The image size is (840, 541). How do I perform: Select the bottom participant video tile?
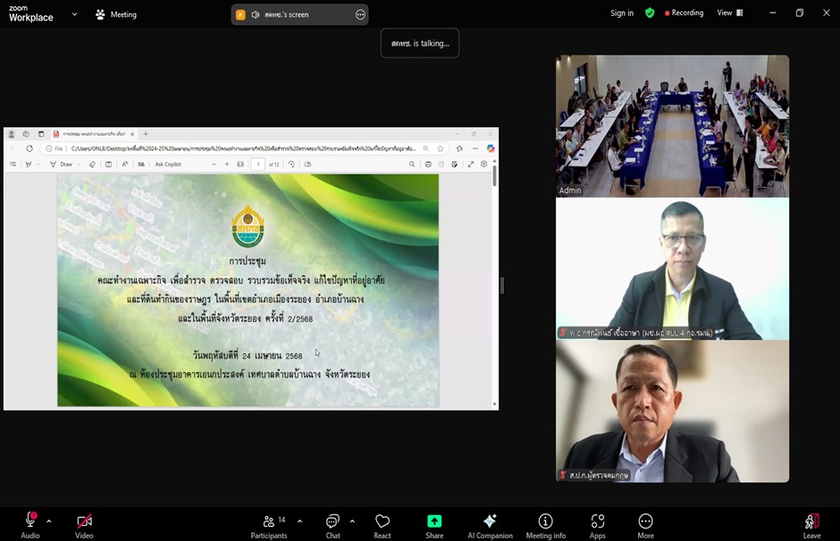click(x=672, y=411)
